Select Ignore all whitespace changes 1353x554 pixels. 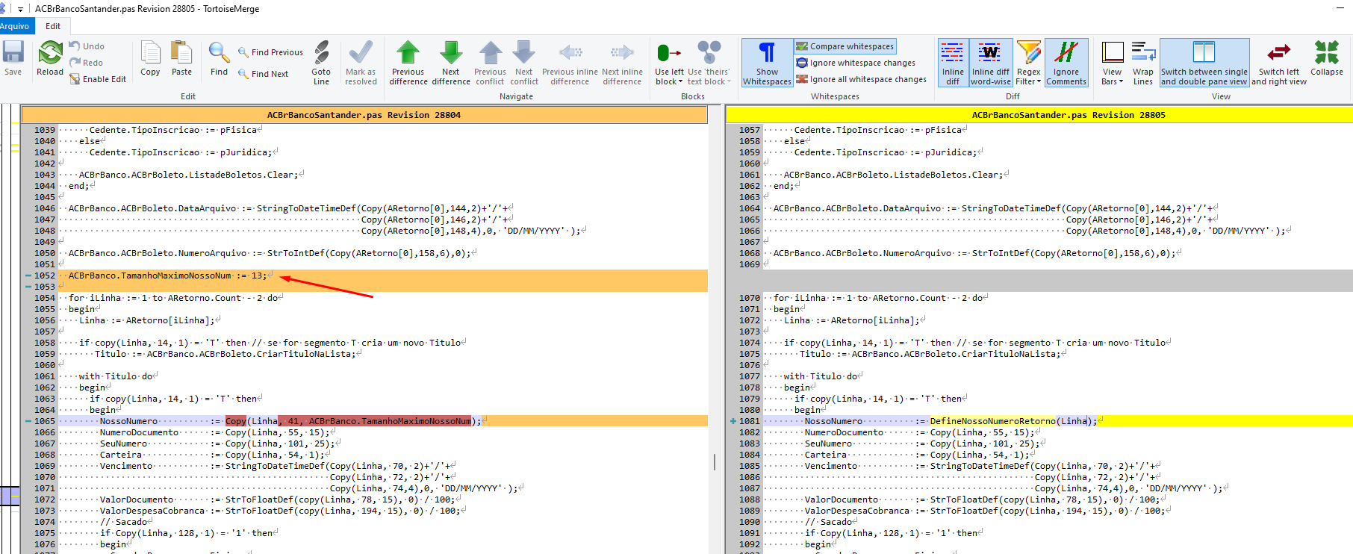point(861,79)
